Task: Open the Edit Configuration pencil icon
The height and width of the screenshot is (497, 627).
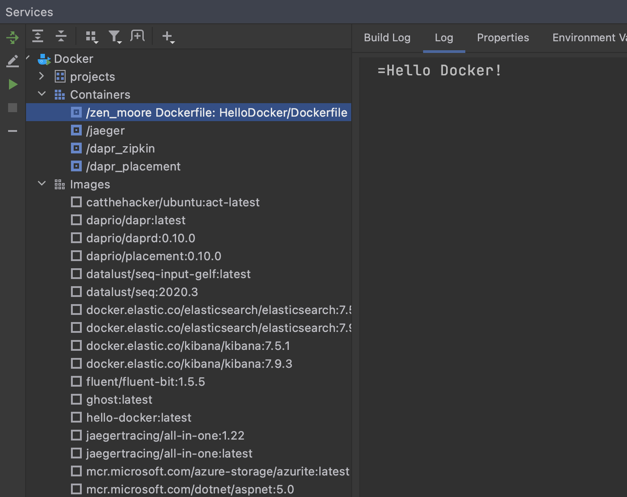Action: click(x=12, y=60)
